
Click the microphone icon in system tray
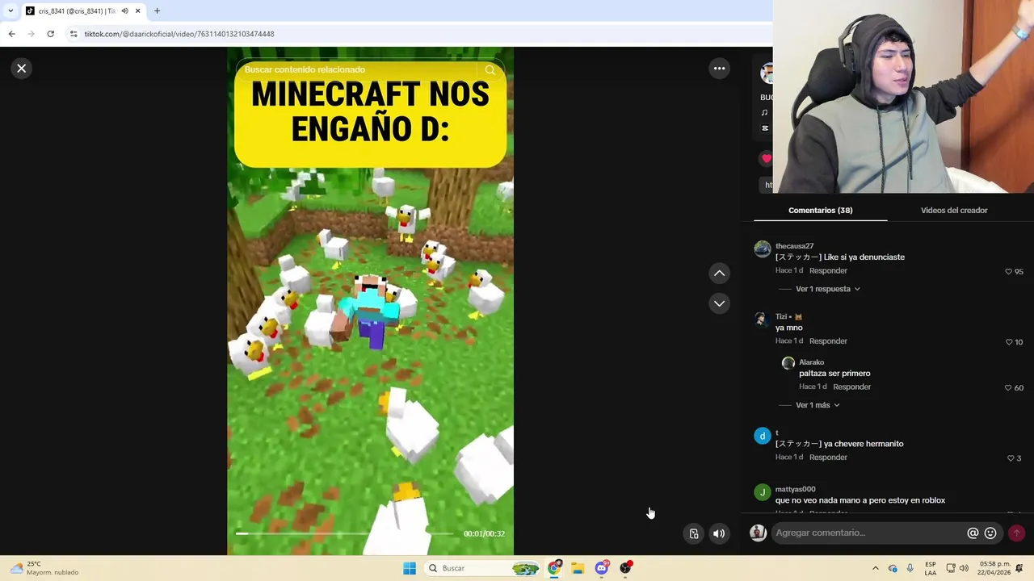[x=910, y=569]
